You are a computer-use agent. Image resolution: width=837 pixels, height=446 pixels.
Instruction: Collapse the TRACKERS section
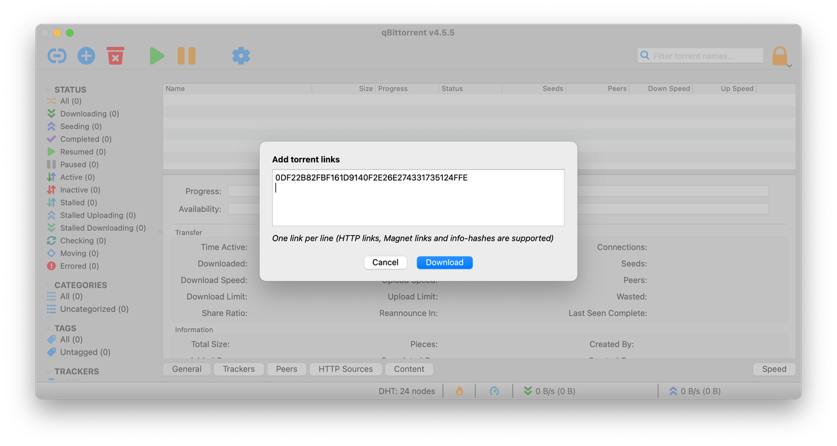point(48,371)
